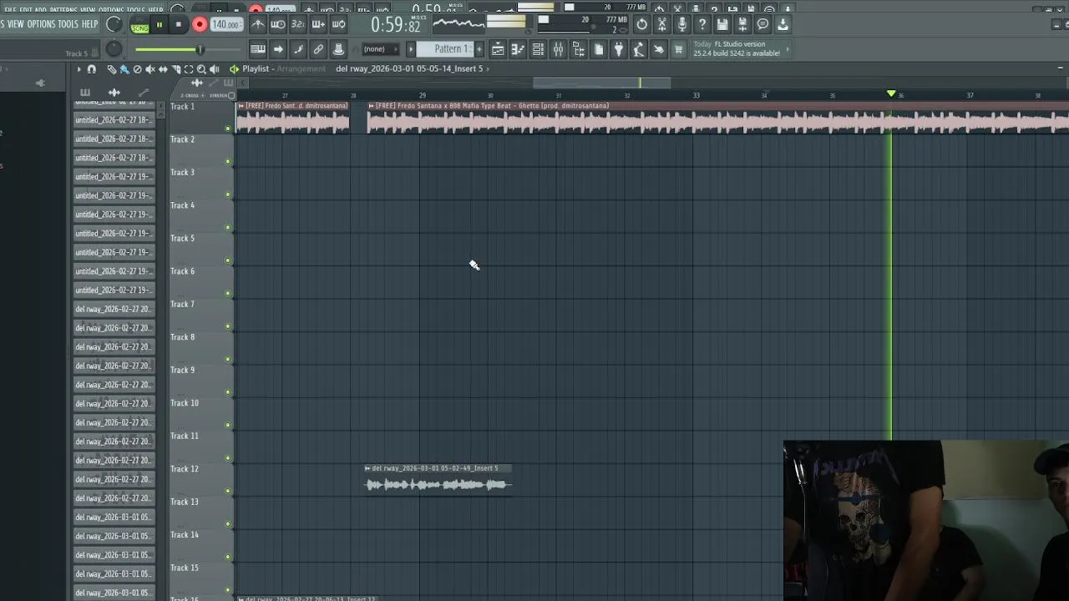Select the playlist Mute tool
Image resolution: width=1069 pixels, height=601 pixels.
(x=150, y=69)
